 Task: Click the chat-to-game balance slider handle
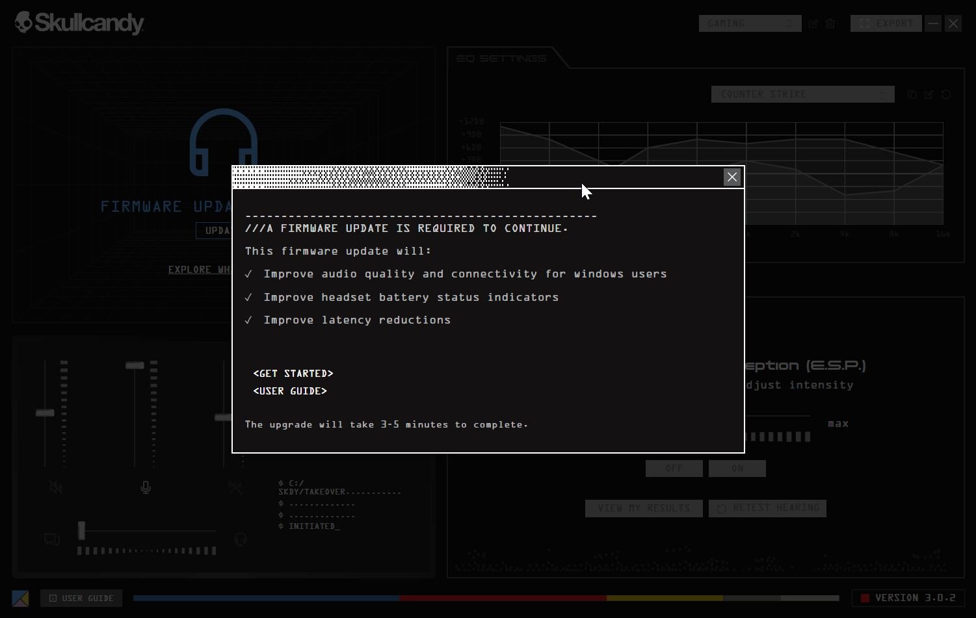[82, 531]
